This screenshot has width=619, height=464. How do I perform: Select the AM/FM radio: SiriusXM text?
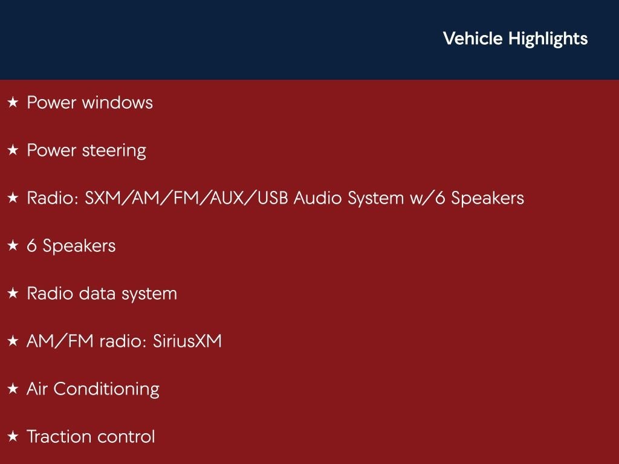click(124, 341)
